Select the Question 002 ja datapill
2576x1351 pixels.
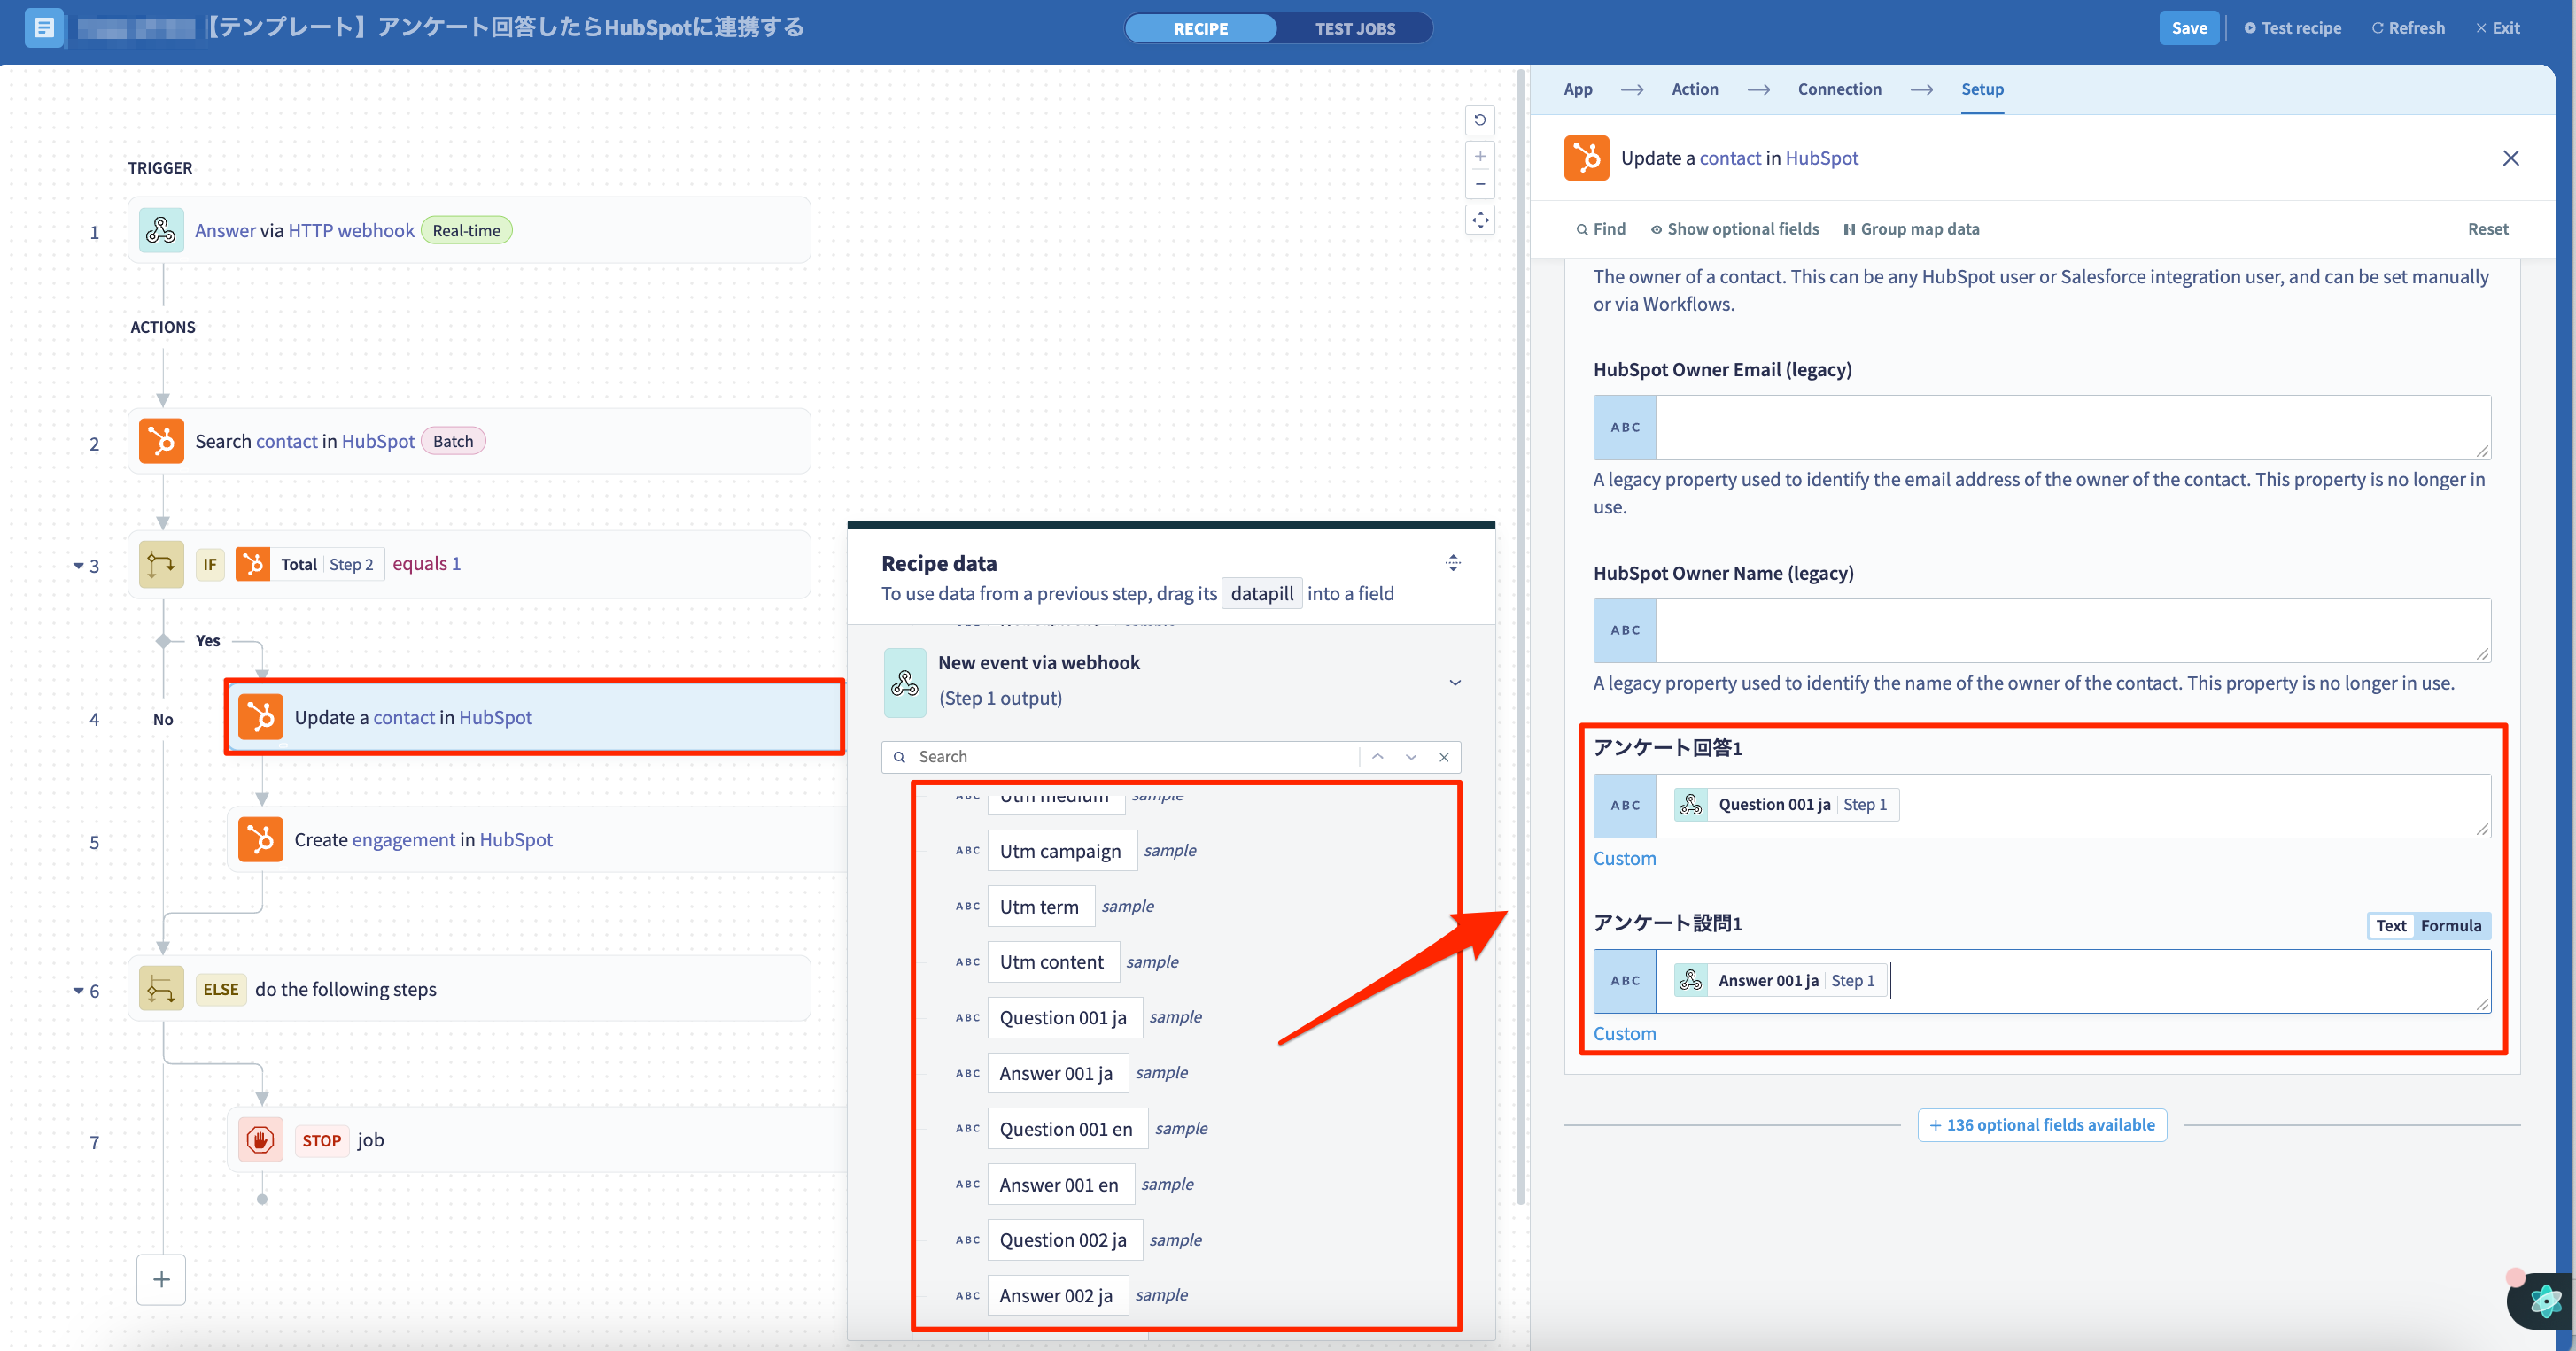1063,1239
